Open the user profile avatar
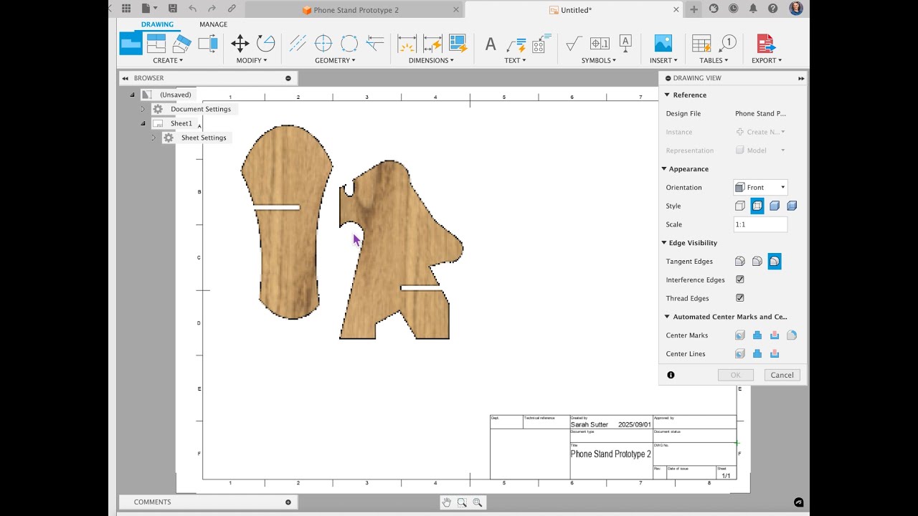Screen dimensions: 918x516 [x=796, y=9]
